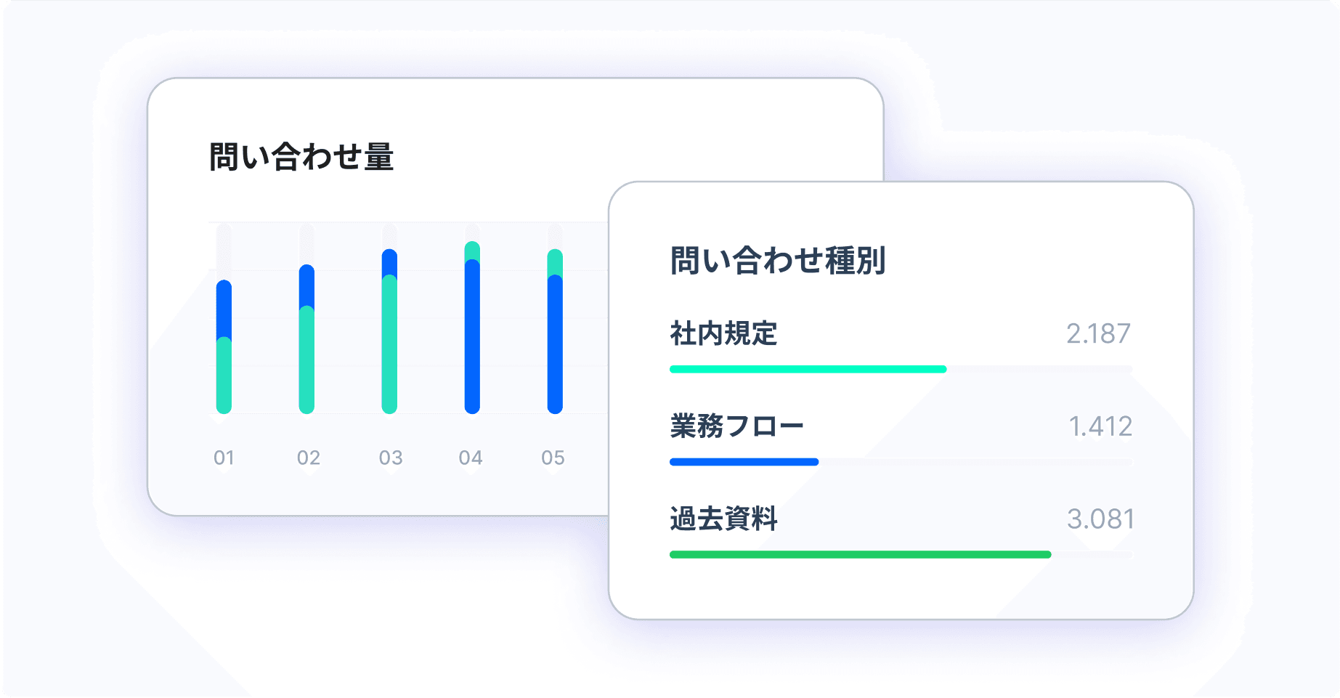Click the 2.187 value
This screenshot has height=698, width=1340.
pos(1098,333)
